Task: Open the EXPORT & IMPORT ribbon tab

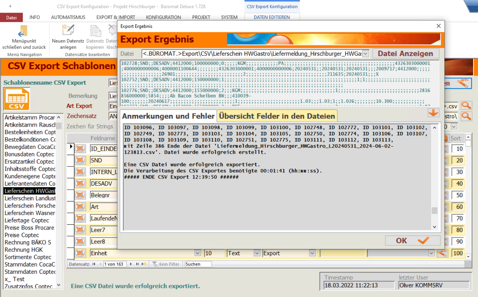Action: tap(116, 17)
